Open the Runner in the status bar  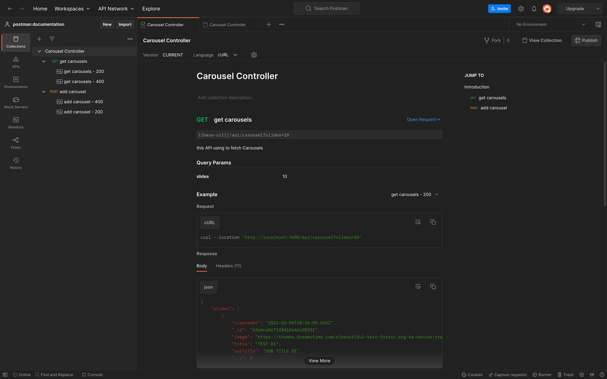[542, 374]
